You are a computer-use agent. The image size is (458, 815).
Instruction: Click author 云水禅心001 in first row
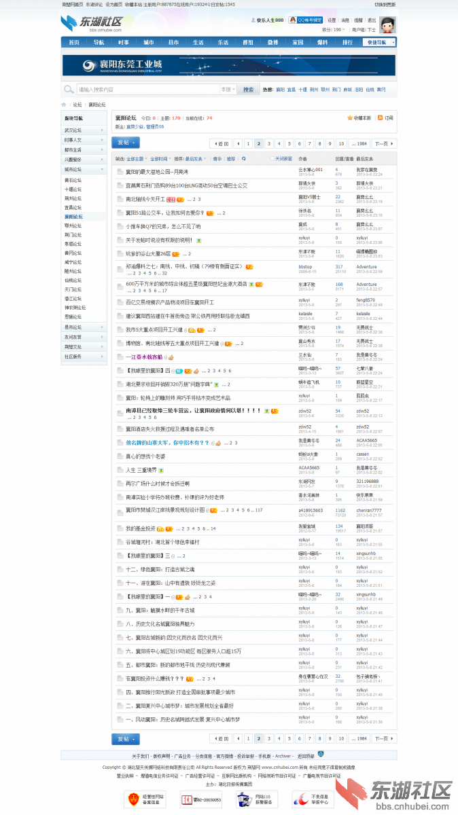click(311, 170)
